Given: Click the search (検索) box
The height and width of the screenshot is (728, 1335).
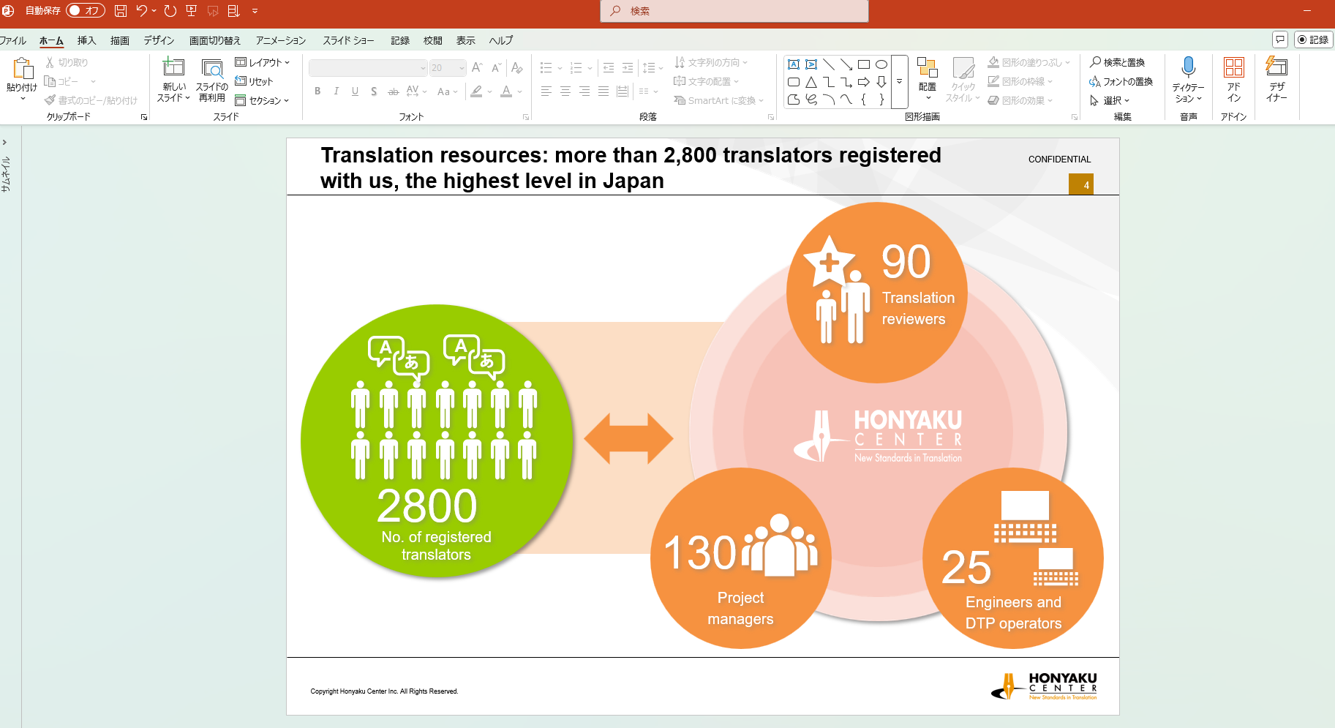Looking at the screenshot, I should point(734,11).
